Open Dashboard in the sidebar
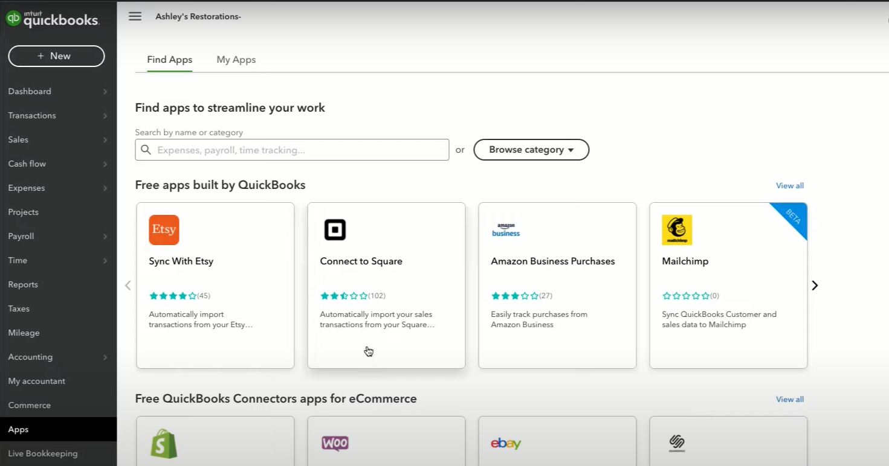 (x=30, y=91)
